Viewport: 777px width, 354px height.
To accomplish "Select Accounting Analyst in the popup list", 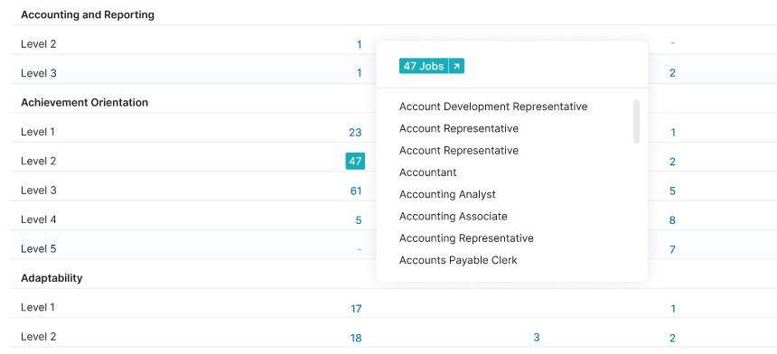I will pos(447,194).
